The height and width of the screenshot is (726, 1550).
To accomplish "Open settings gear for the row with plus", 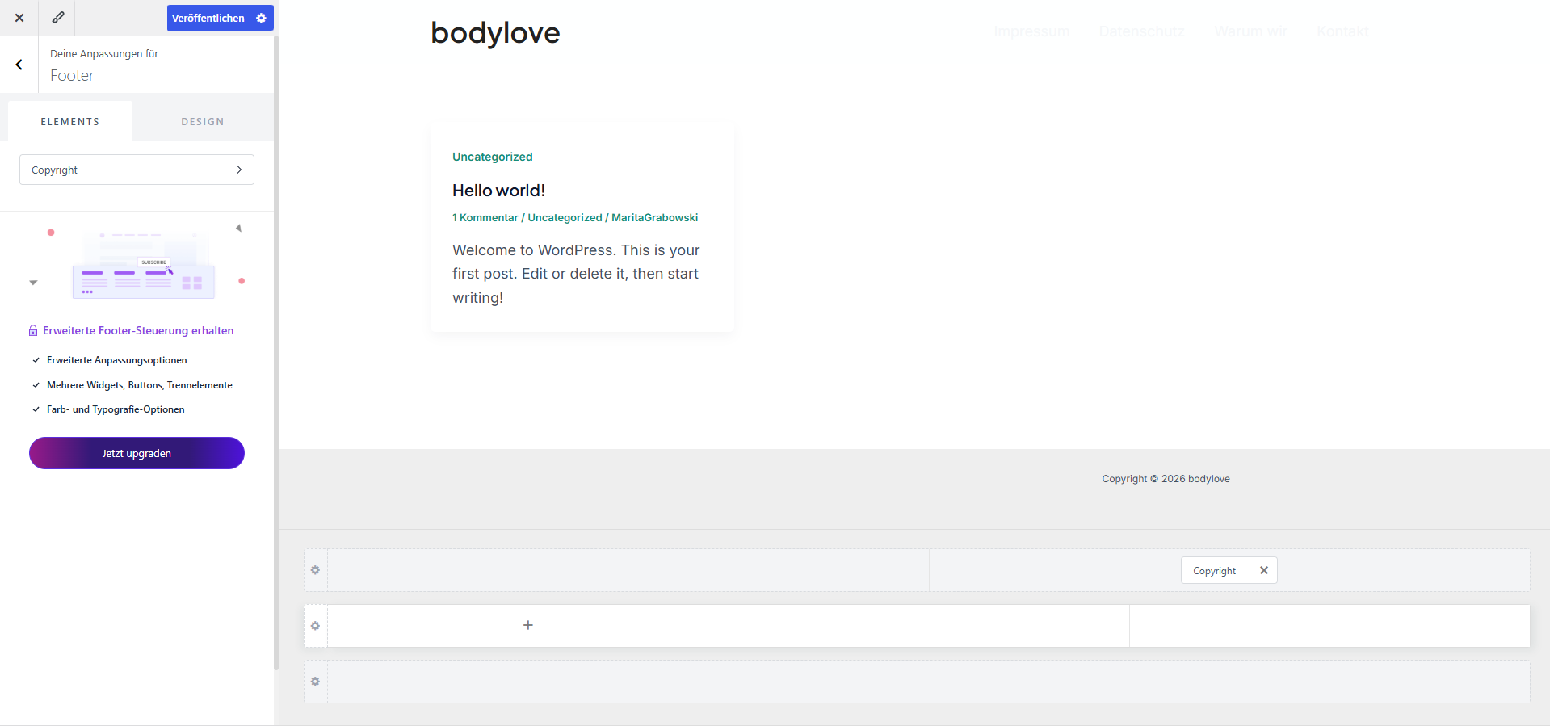I will pyautogui.click(x=315, y=626).
